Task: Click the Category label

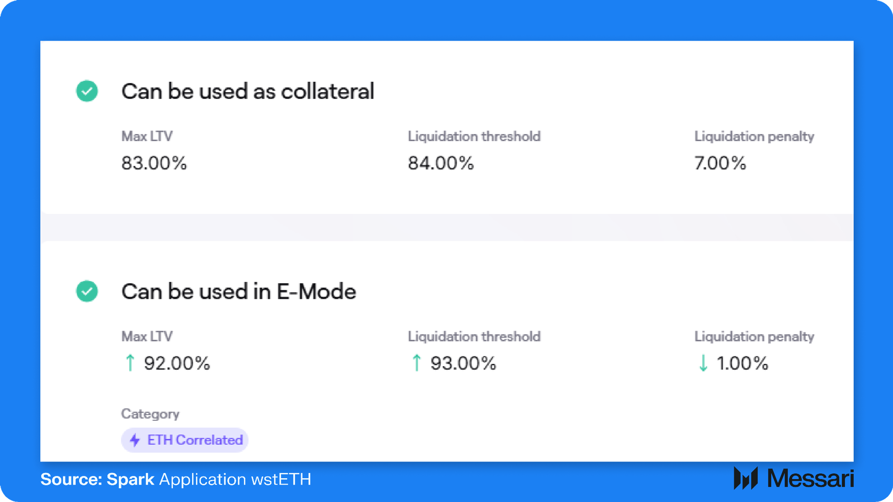Action: (x=150, y=414)
